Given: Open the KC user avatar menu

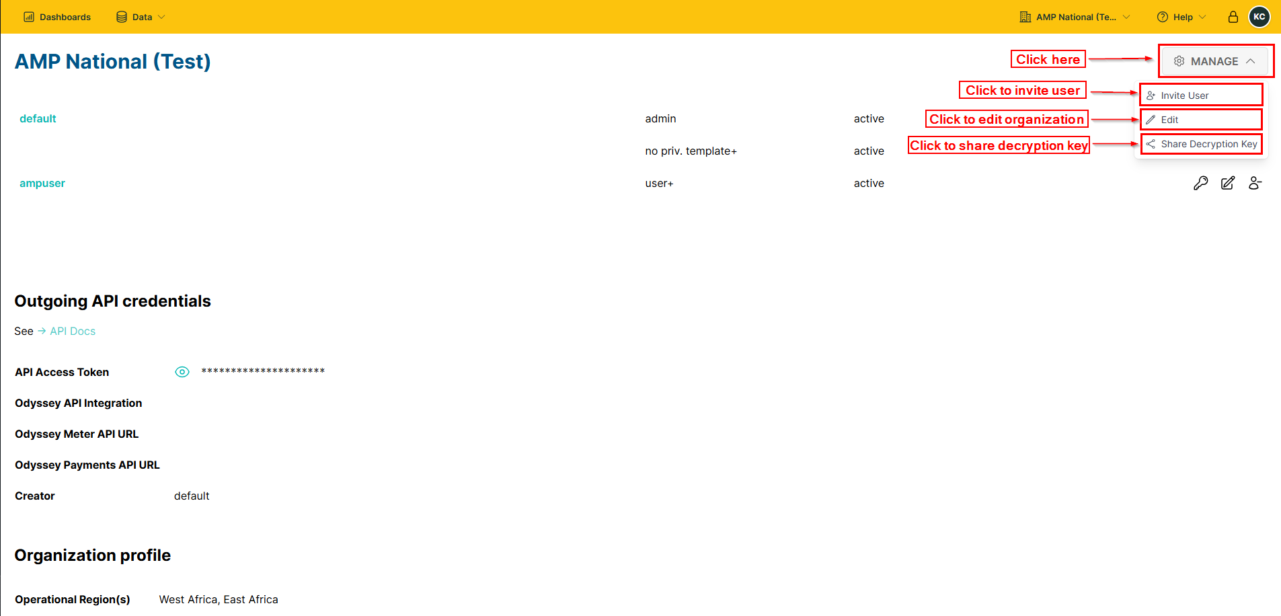Looking at the screenshot, I should point(1259,17).
